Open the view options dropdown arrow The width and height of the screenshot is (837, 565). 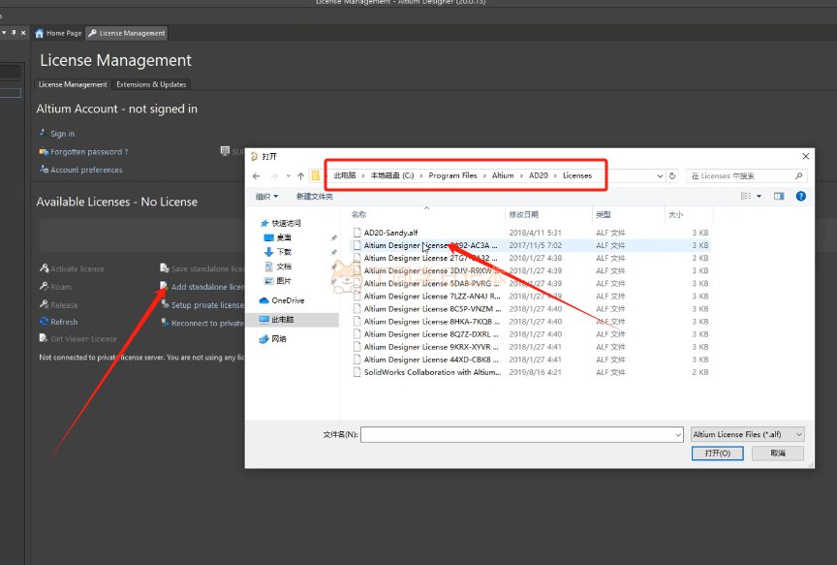759,196
